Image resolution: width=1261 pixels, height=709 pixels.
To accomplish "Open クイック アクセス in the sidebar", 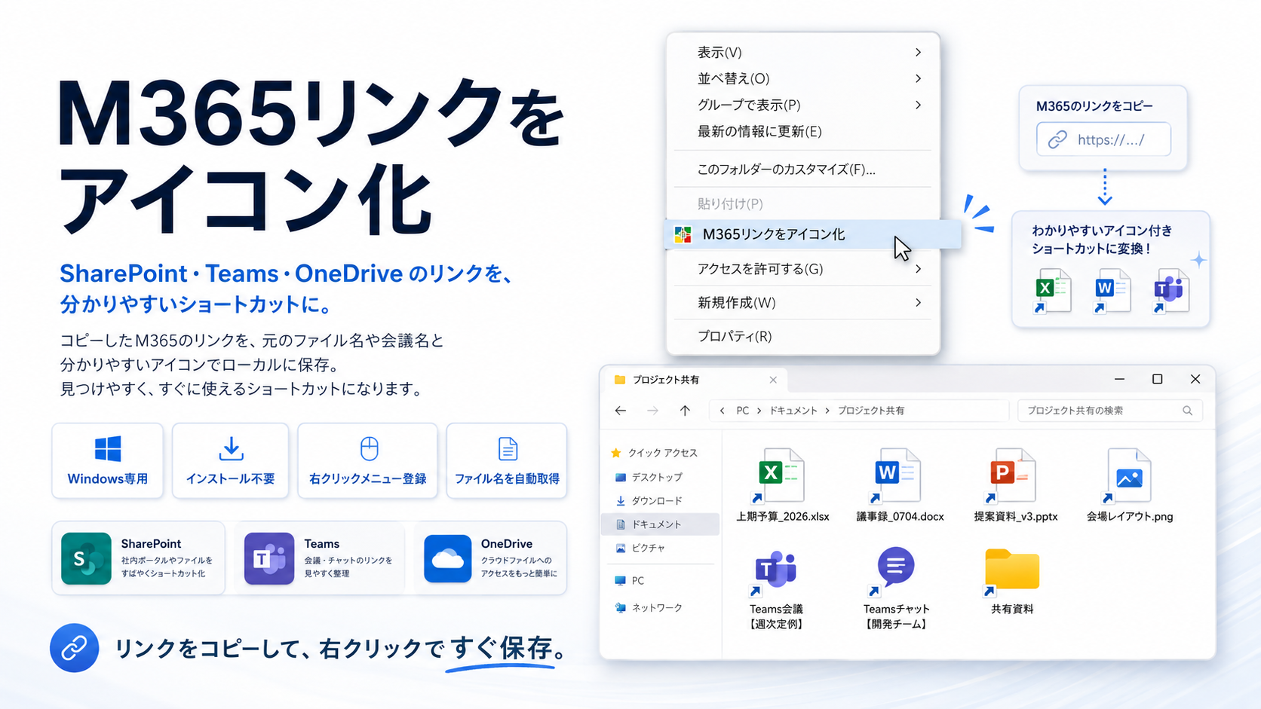I will 654,453.
